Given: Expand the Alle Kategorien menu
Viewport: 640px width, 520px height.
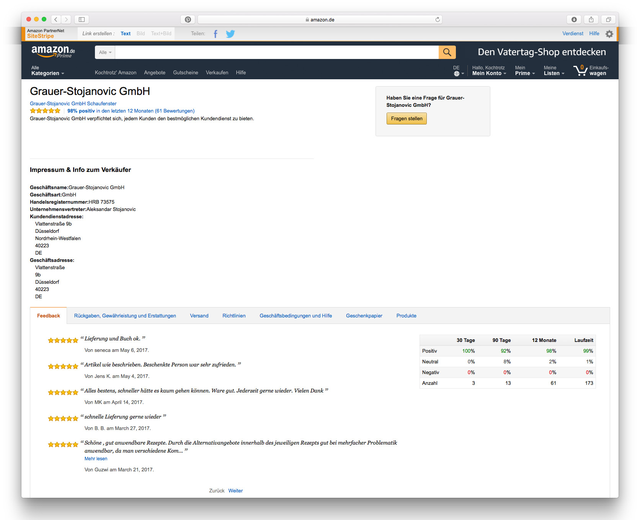Looking at the screenshot, I should 48,70.
